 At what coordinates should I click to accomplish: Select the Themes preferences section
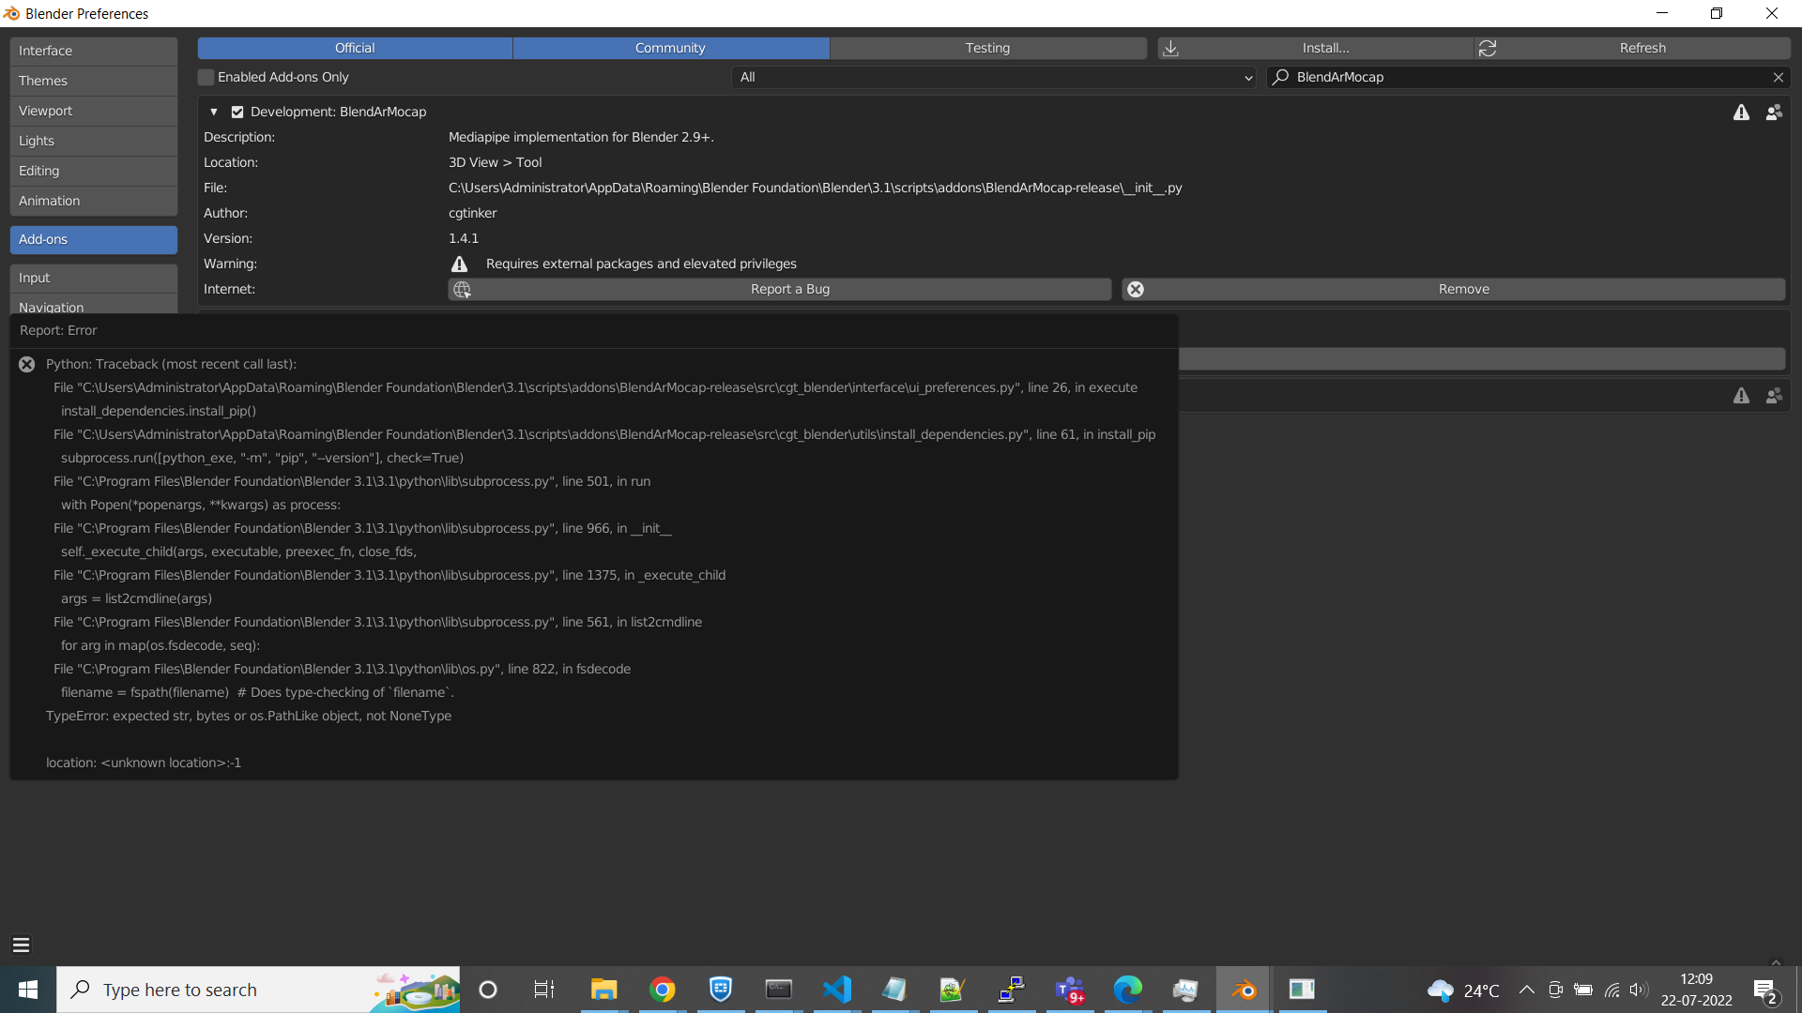[x=92, y=81]
